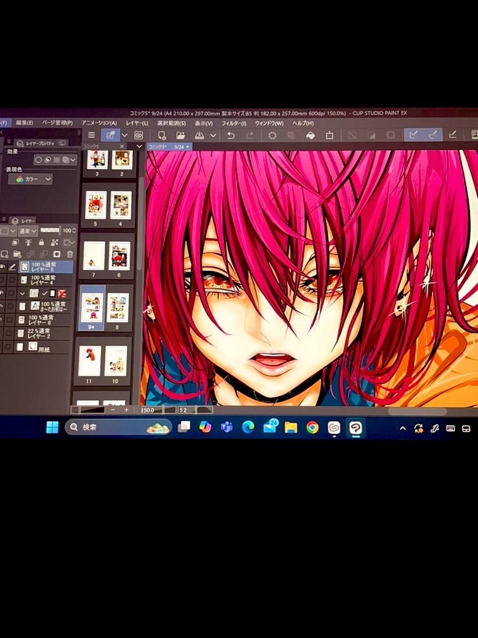Click the lock layer padlock icon
The width and height of the screenshot is (478, 638).
pyautogui.click(x=41, y=242)
